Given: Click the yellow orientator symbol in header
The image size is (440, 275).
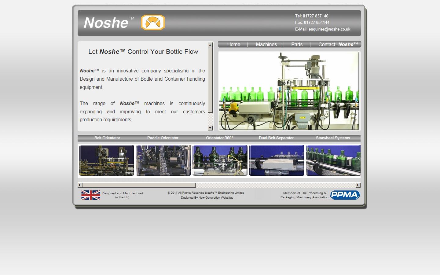Looking at the screenshot, I should point(152,22).
